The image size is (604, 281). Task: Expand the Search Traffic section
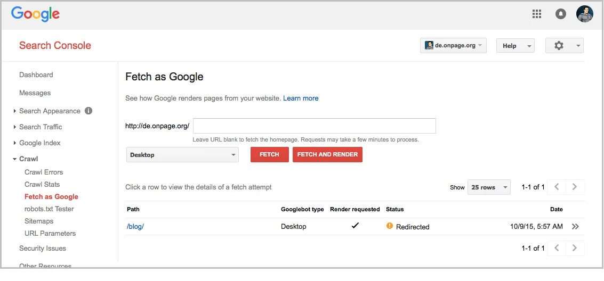click(41, 127)
